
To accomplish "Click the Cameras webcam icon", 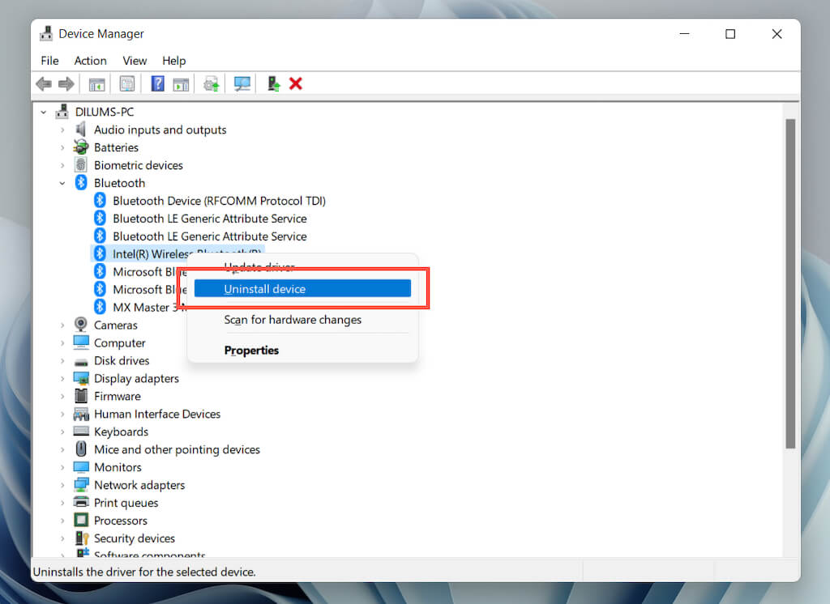I will click(81, 324).
